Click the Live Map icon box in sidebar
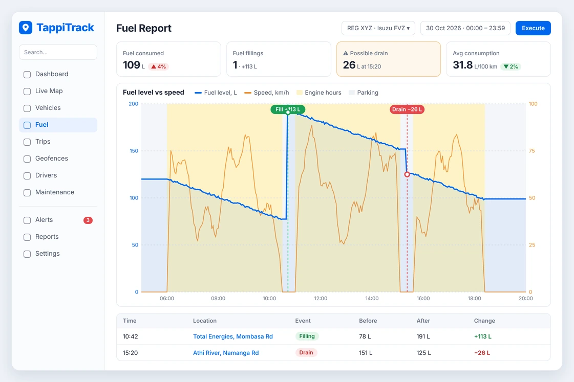This screenshot has width=574, height=382. (x=27, y=92)
